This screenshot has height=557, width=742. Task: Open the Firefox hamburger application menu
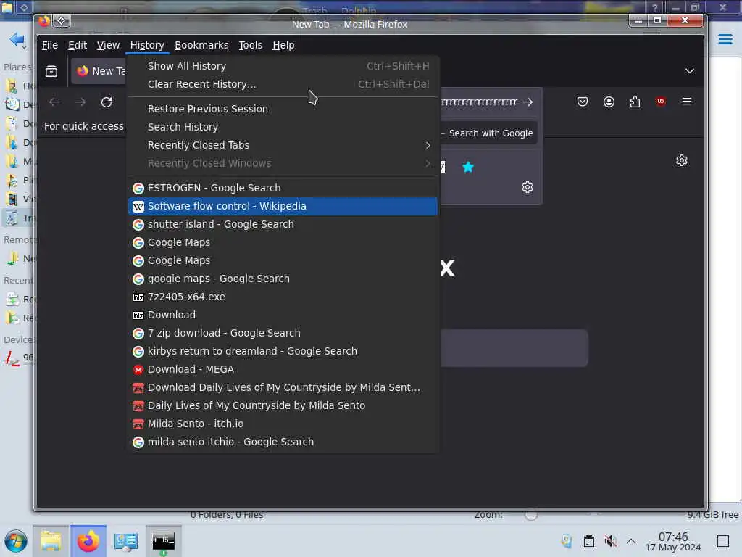click(687, 102)
